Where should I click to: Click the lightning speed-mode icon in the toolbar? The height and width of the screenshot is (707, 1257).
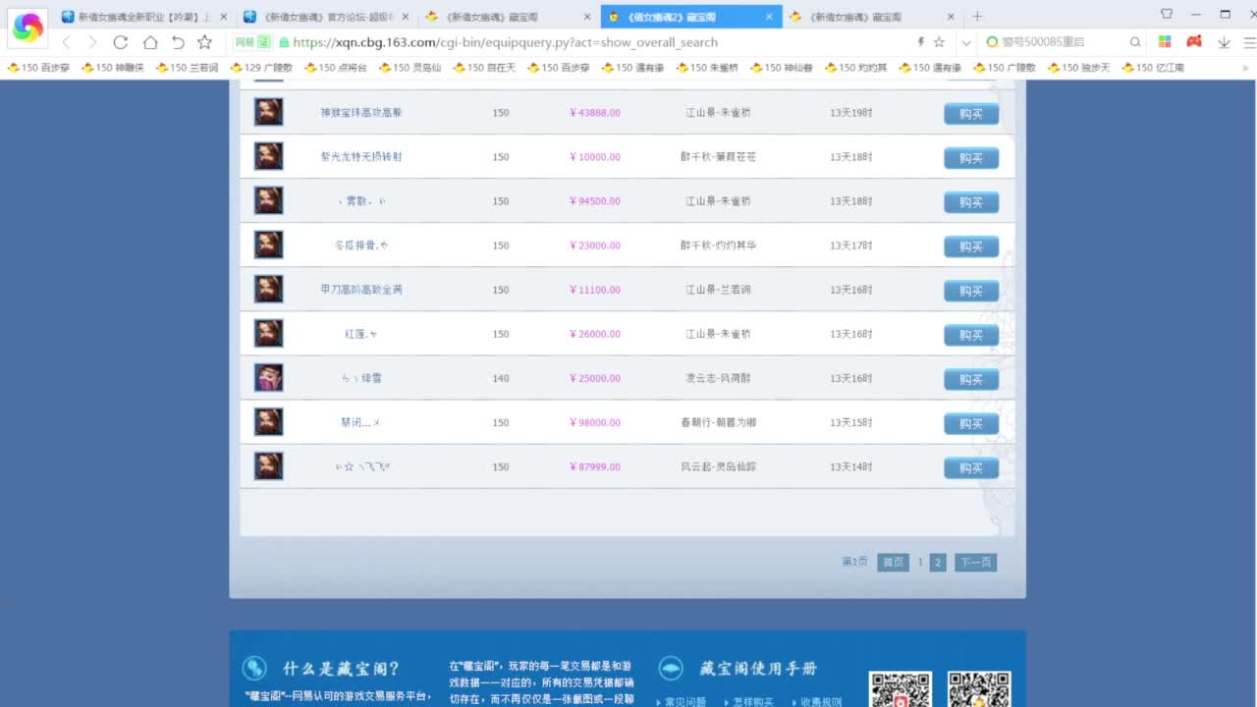[919, 42]
